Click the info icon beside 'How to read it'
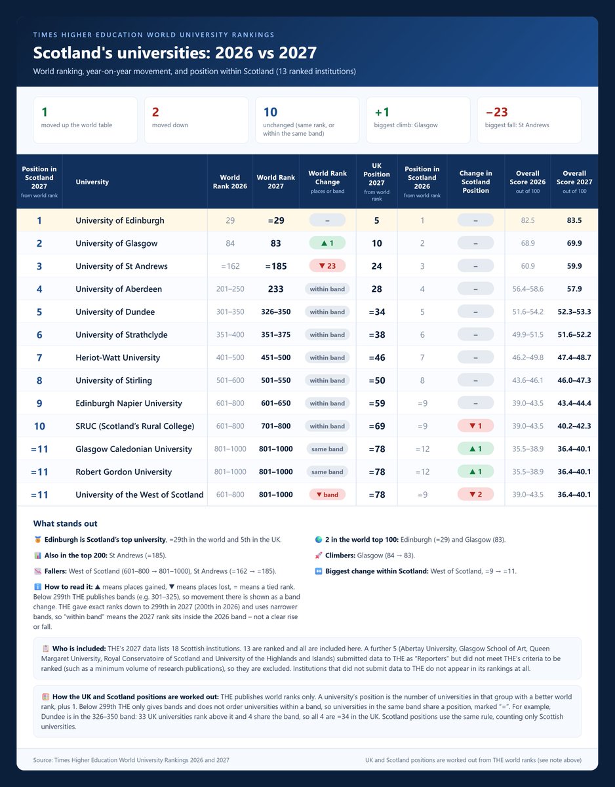The image size is (615, 787). coord(37,587)
